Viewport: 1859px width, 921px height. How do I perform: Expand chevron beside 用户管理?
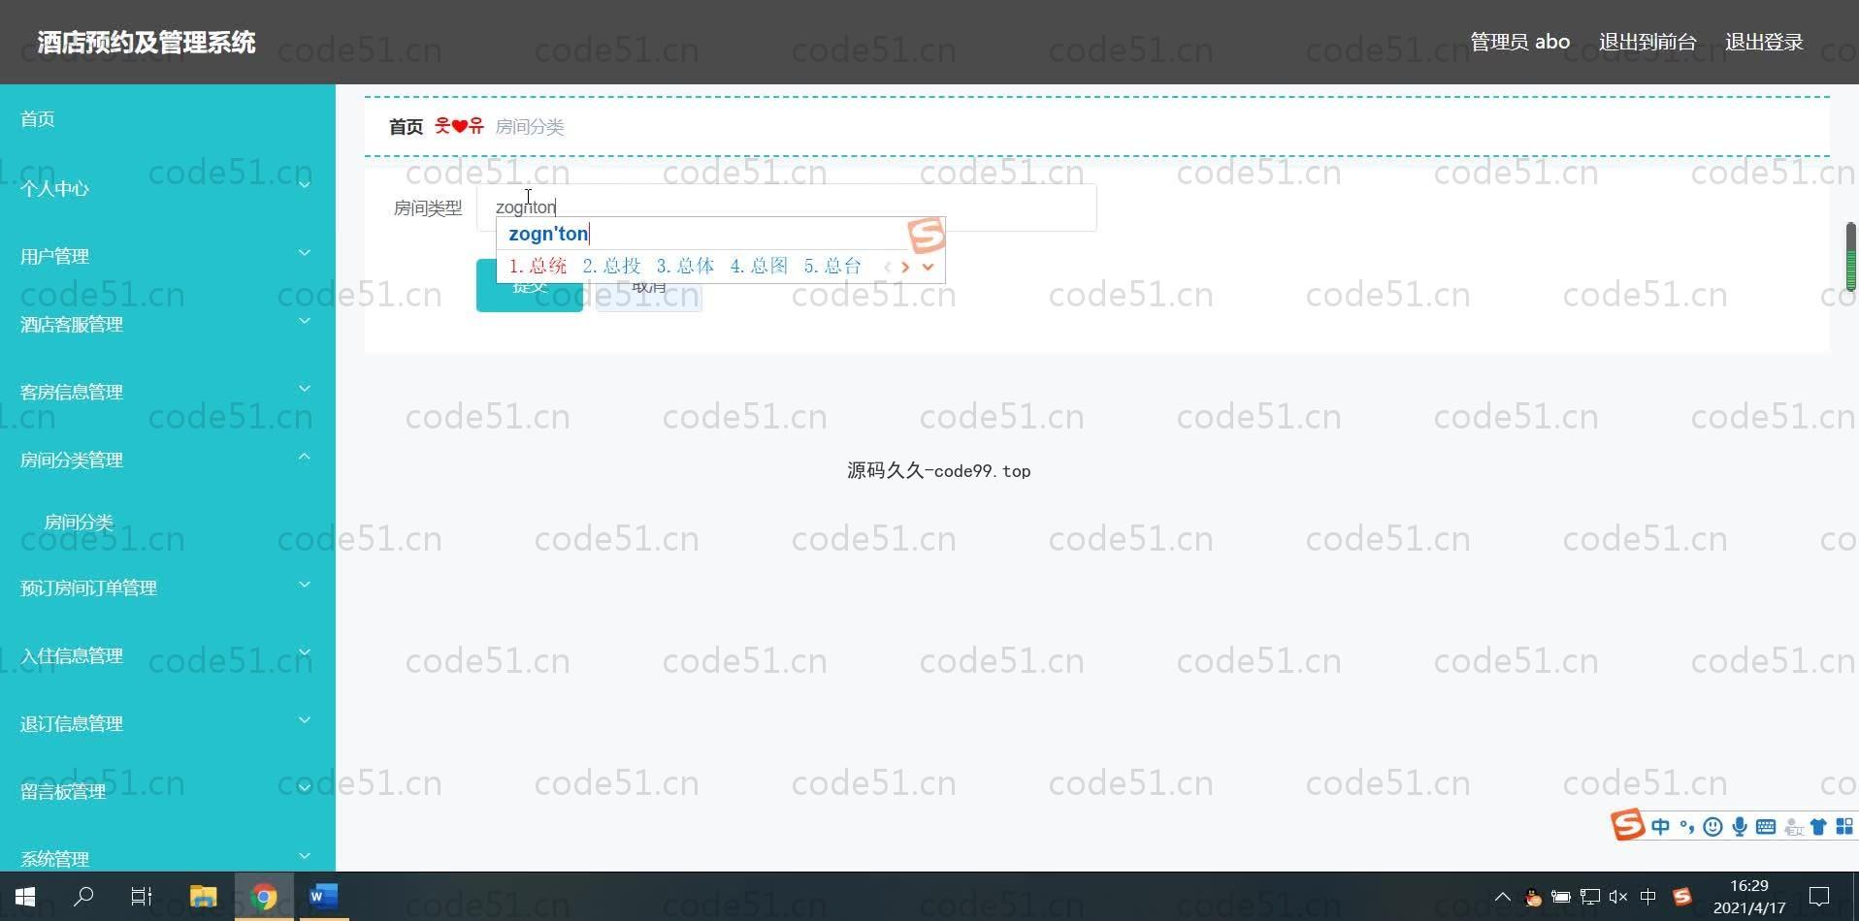point(305,253)
